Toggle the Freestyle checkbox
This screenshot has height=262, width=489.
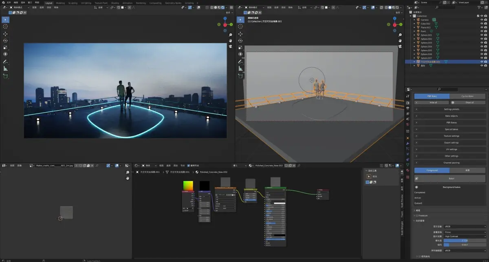tap(418, 216)
